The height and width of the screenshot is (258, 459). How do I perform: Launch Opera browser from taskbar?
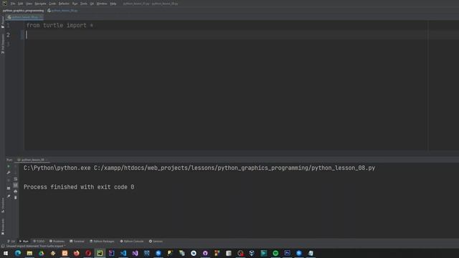tap(88, 253)
